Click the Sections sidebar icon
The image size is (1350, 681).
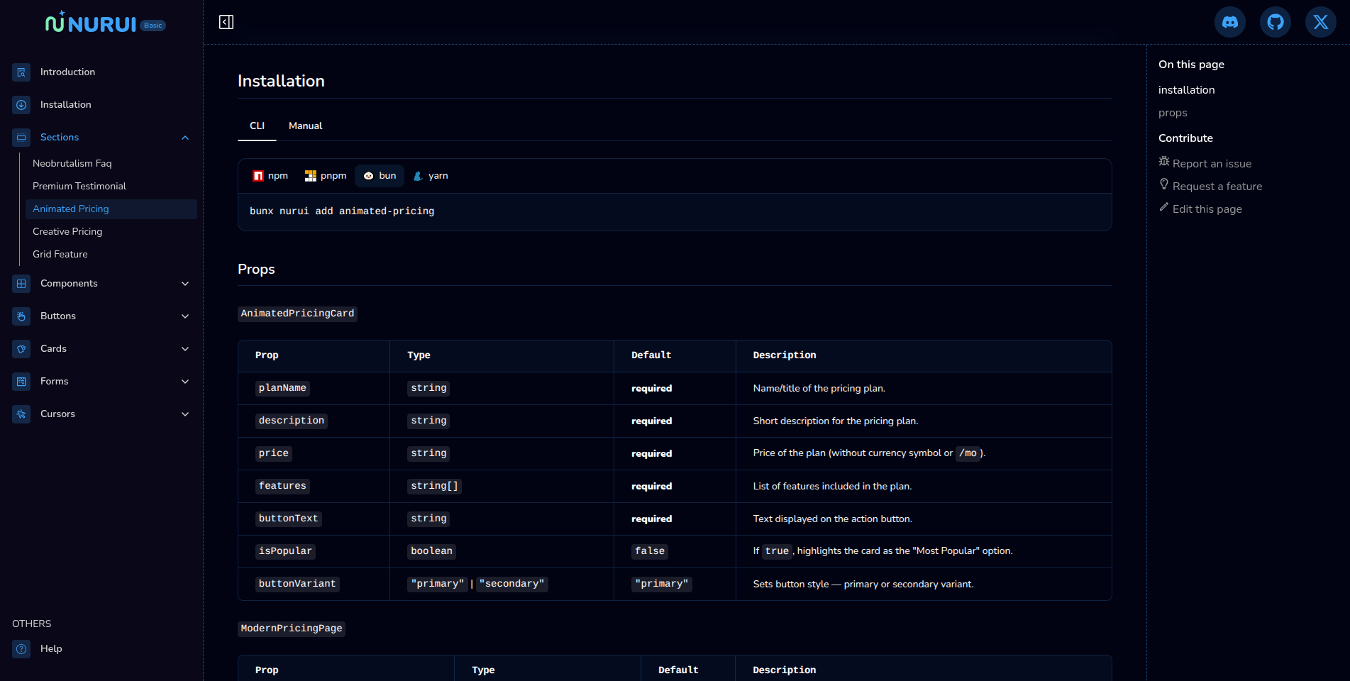coord(21,138)
